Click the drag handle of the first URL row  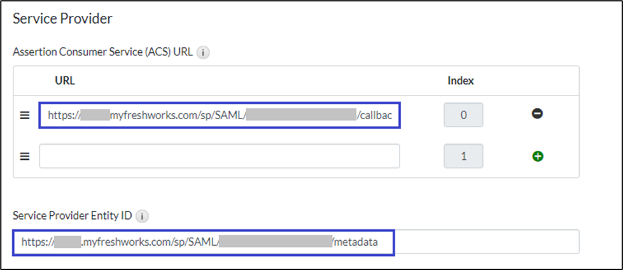pyautogui.click(x=25, y=116)
